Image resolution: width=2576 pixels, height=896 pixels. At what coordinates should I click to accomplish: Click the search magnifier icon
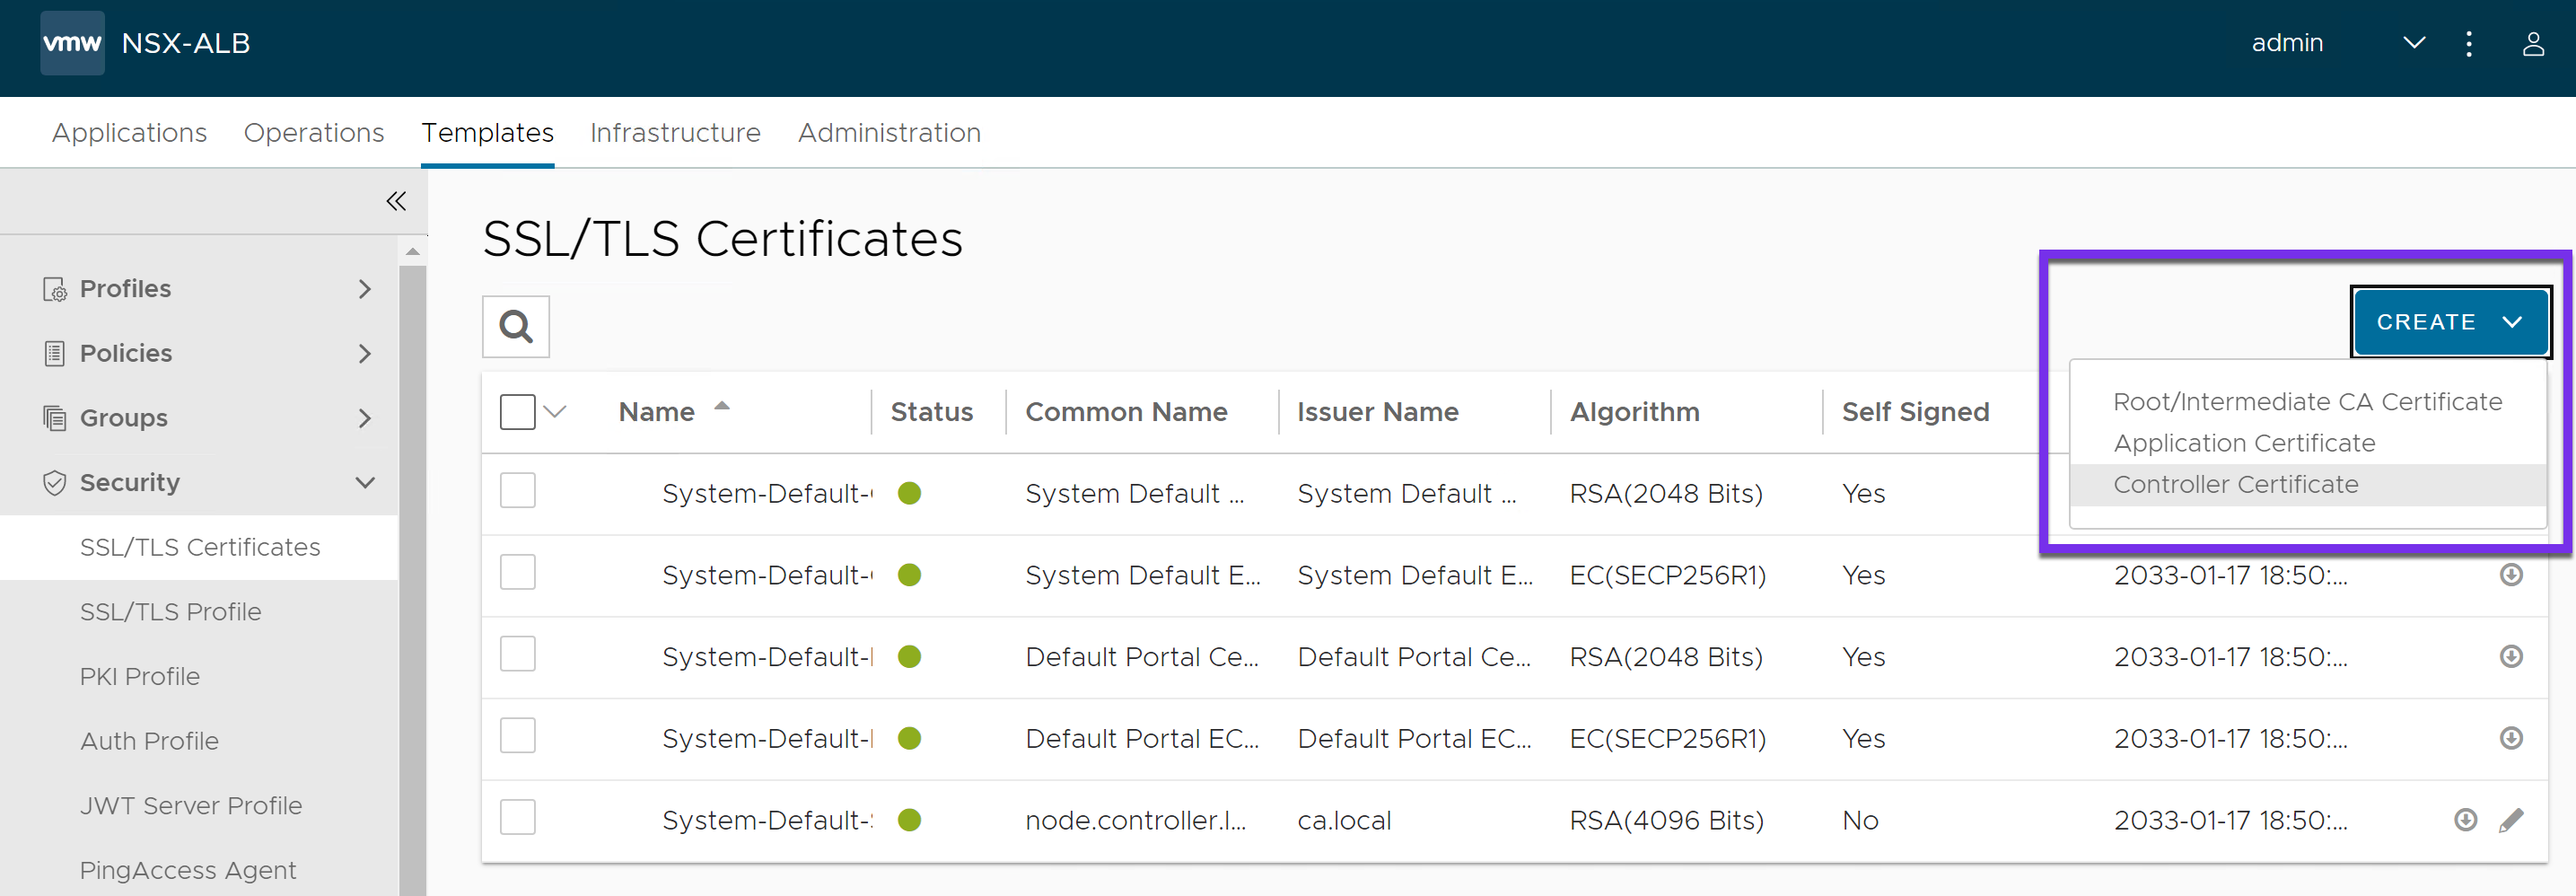516,326
